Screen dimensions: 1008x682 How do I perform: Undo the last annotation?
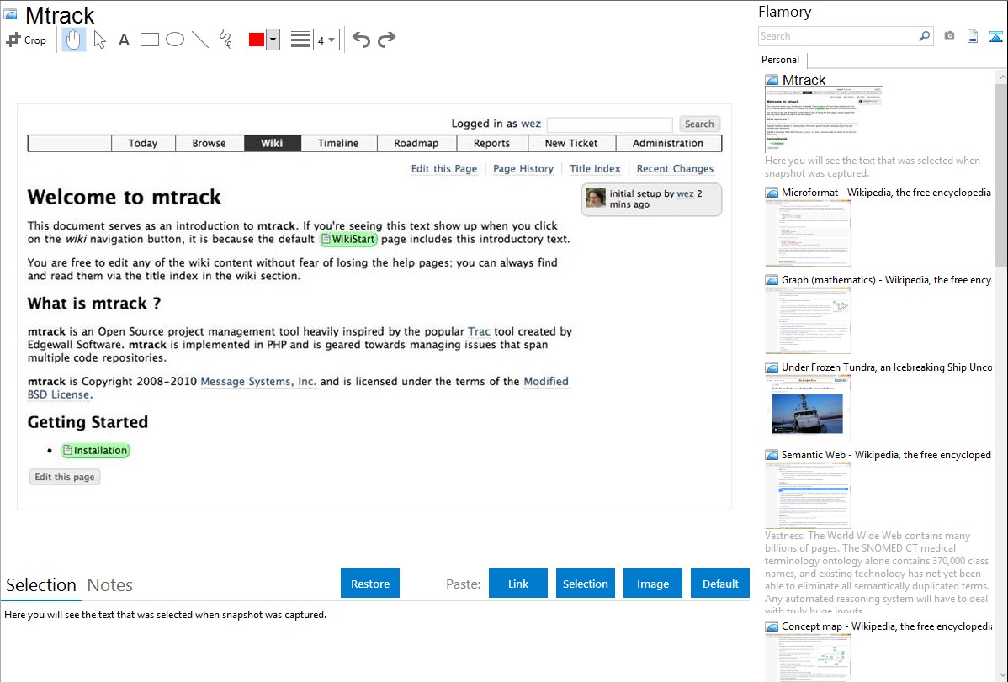[x=361, y=40]
